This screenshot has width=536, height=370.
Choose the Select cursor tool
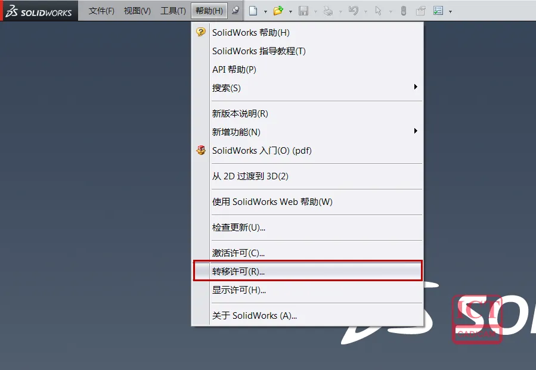click(378, 11)
